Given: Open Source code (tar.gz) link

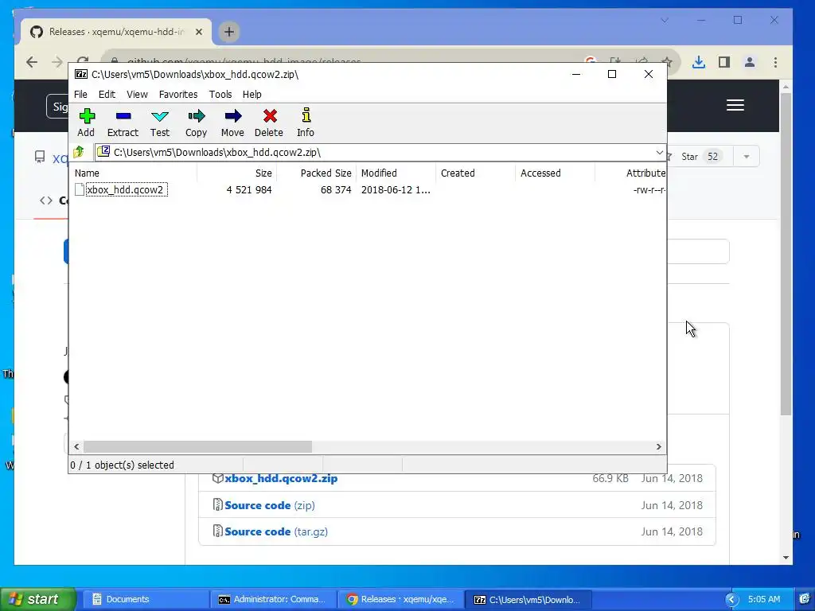Looking at the screenshot, I should (276, 531).
